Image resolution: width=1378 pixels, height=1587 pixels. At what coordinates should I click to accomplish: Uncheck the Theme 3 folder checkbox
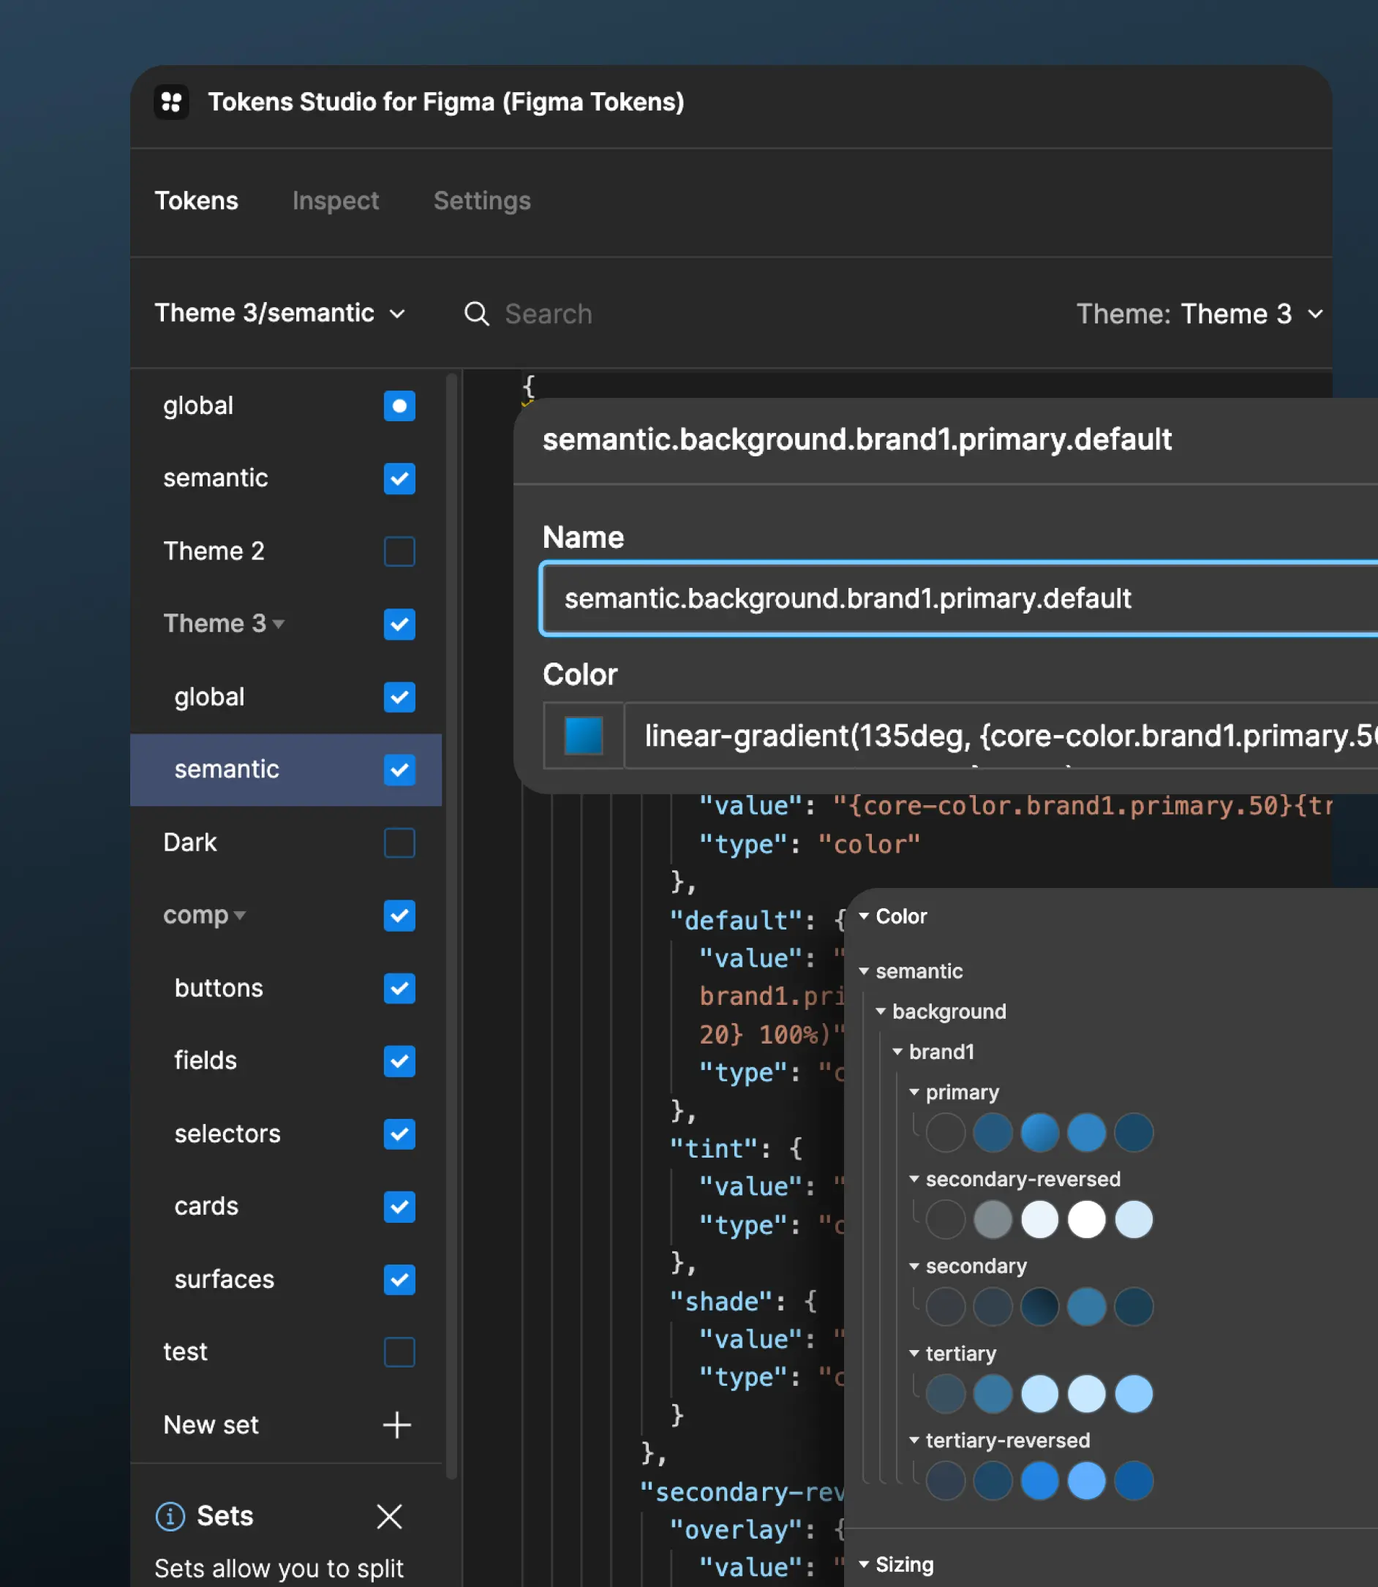pos(399,624)
